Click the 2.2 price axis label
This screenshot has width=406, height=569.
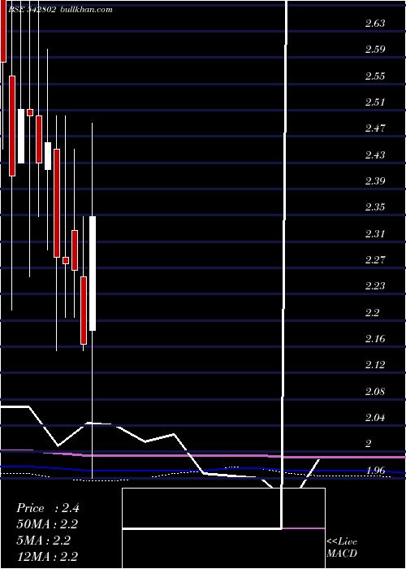[373, 312]
